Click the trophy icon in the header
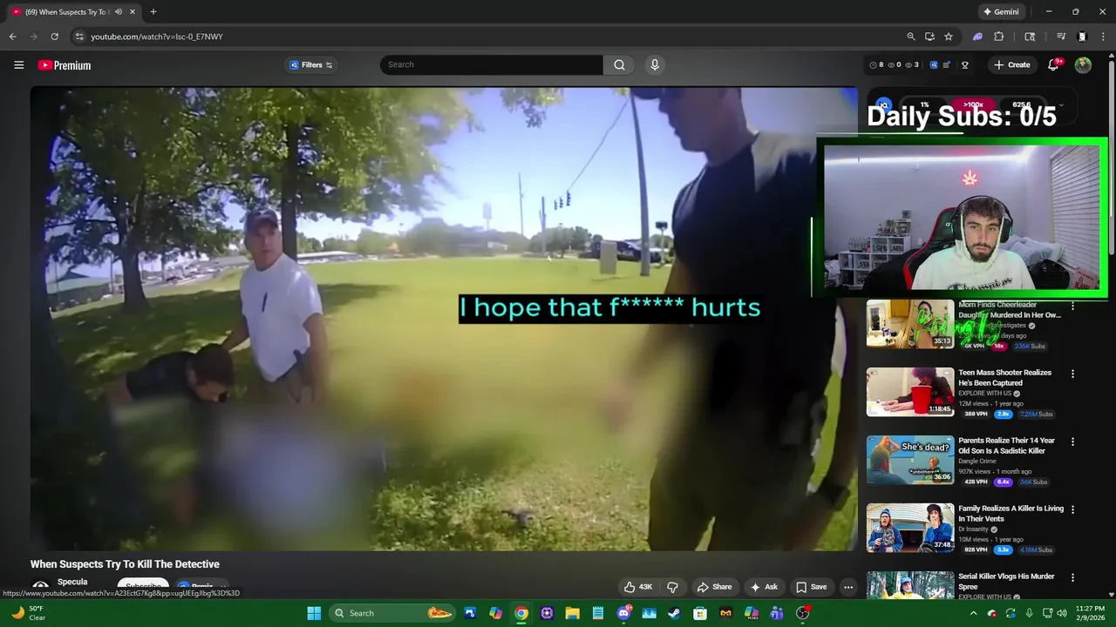The height and width of the screenshot is (627, 1116). click(x=965, y=65)
